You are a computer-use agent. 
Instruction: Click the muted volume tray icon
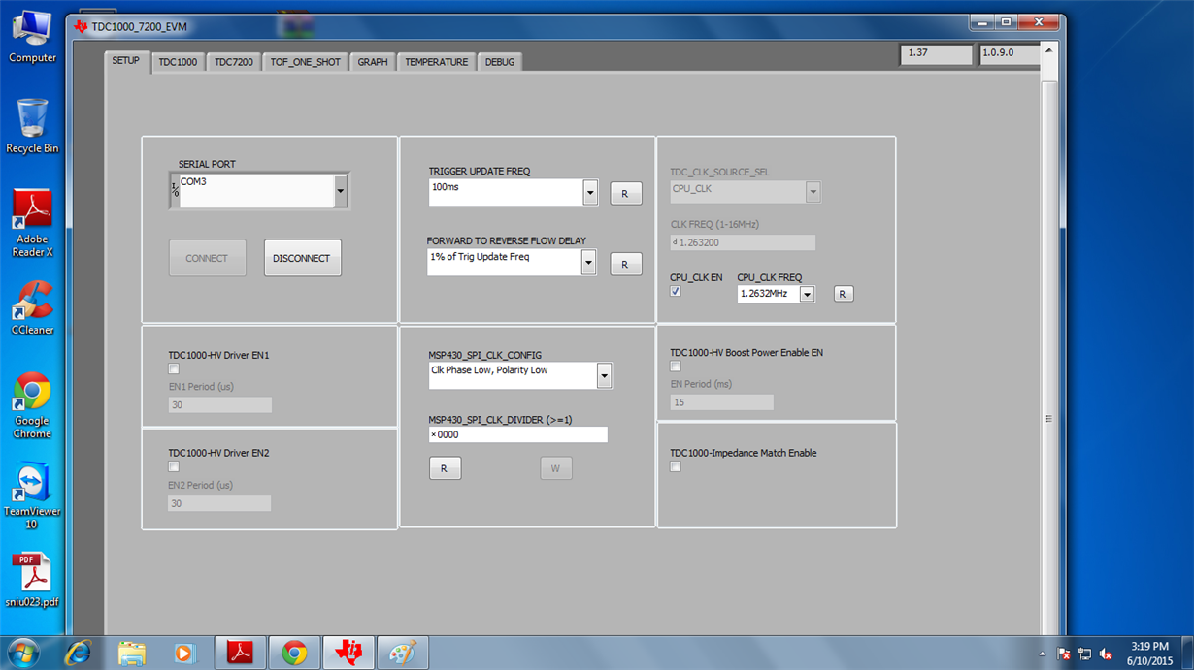(1106, 654)
